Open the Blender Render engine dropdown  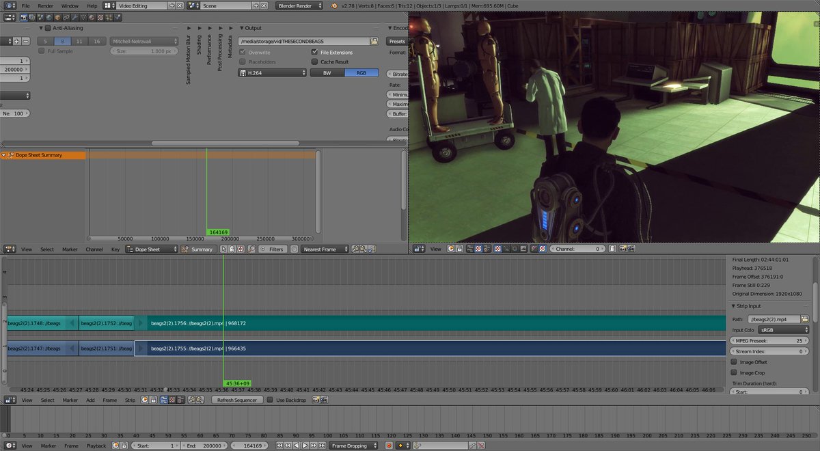(x=300, y=5)
